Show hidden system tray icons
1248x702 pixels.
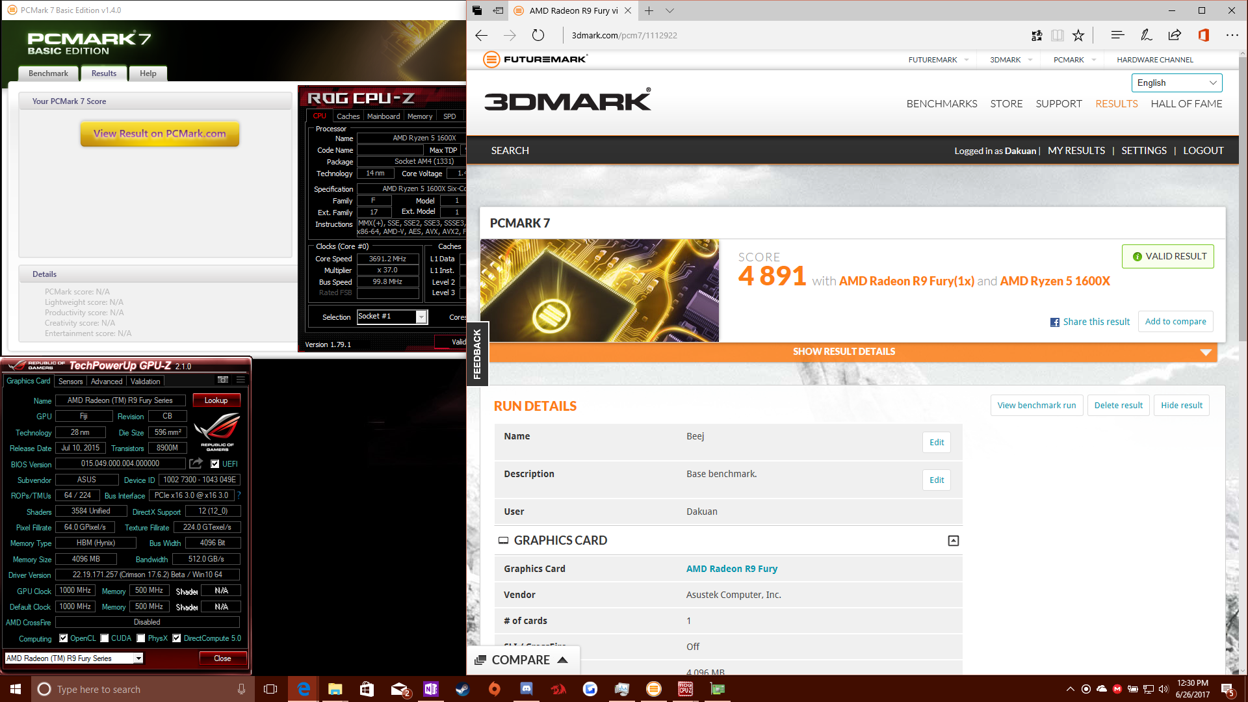pos(1071,689)
